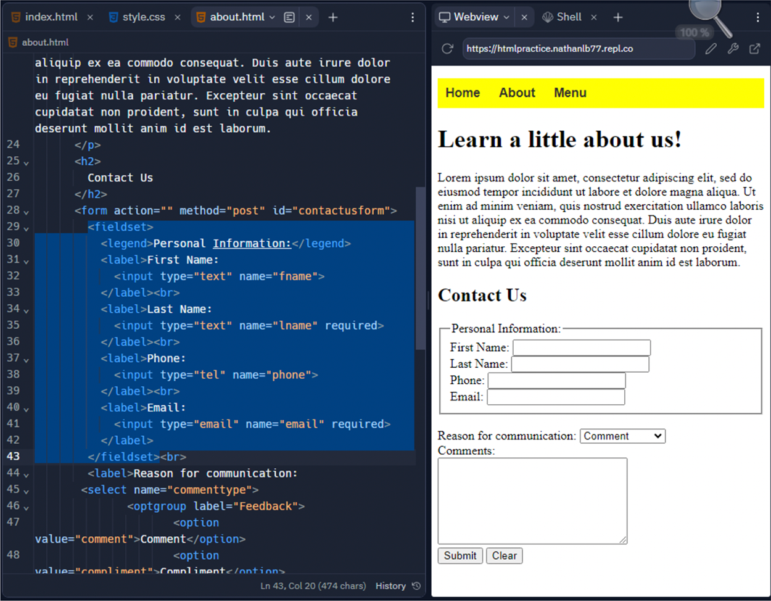Select the Webview tab
This screenshot has height=601, width=771.
[474, 17]
